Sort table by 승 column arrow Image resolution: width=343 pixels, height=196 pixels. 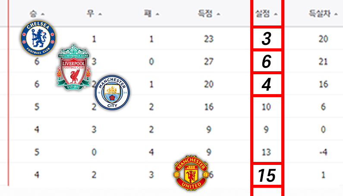point(43,14)
